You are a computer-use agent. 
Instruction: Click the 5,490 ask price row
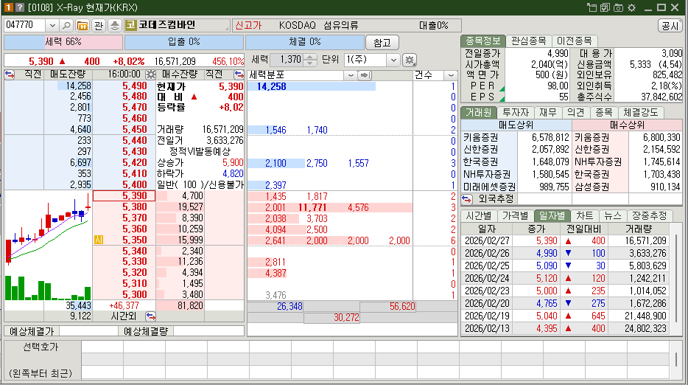(x=124, y=86)
